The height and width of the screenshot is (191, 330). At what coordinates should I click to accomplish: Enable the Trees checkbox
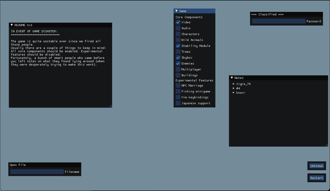[x=178, y=52]
